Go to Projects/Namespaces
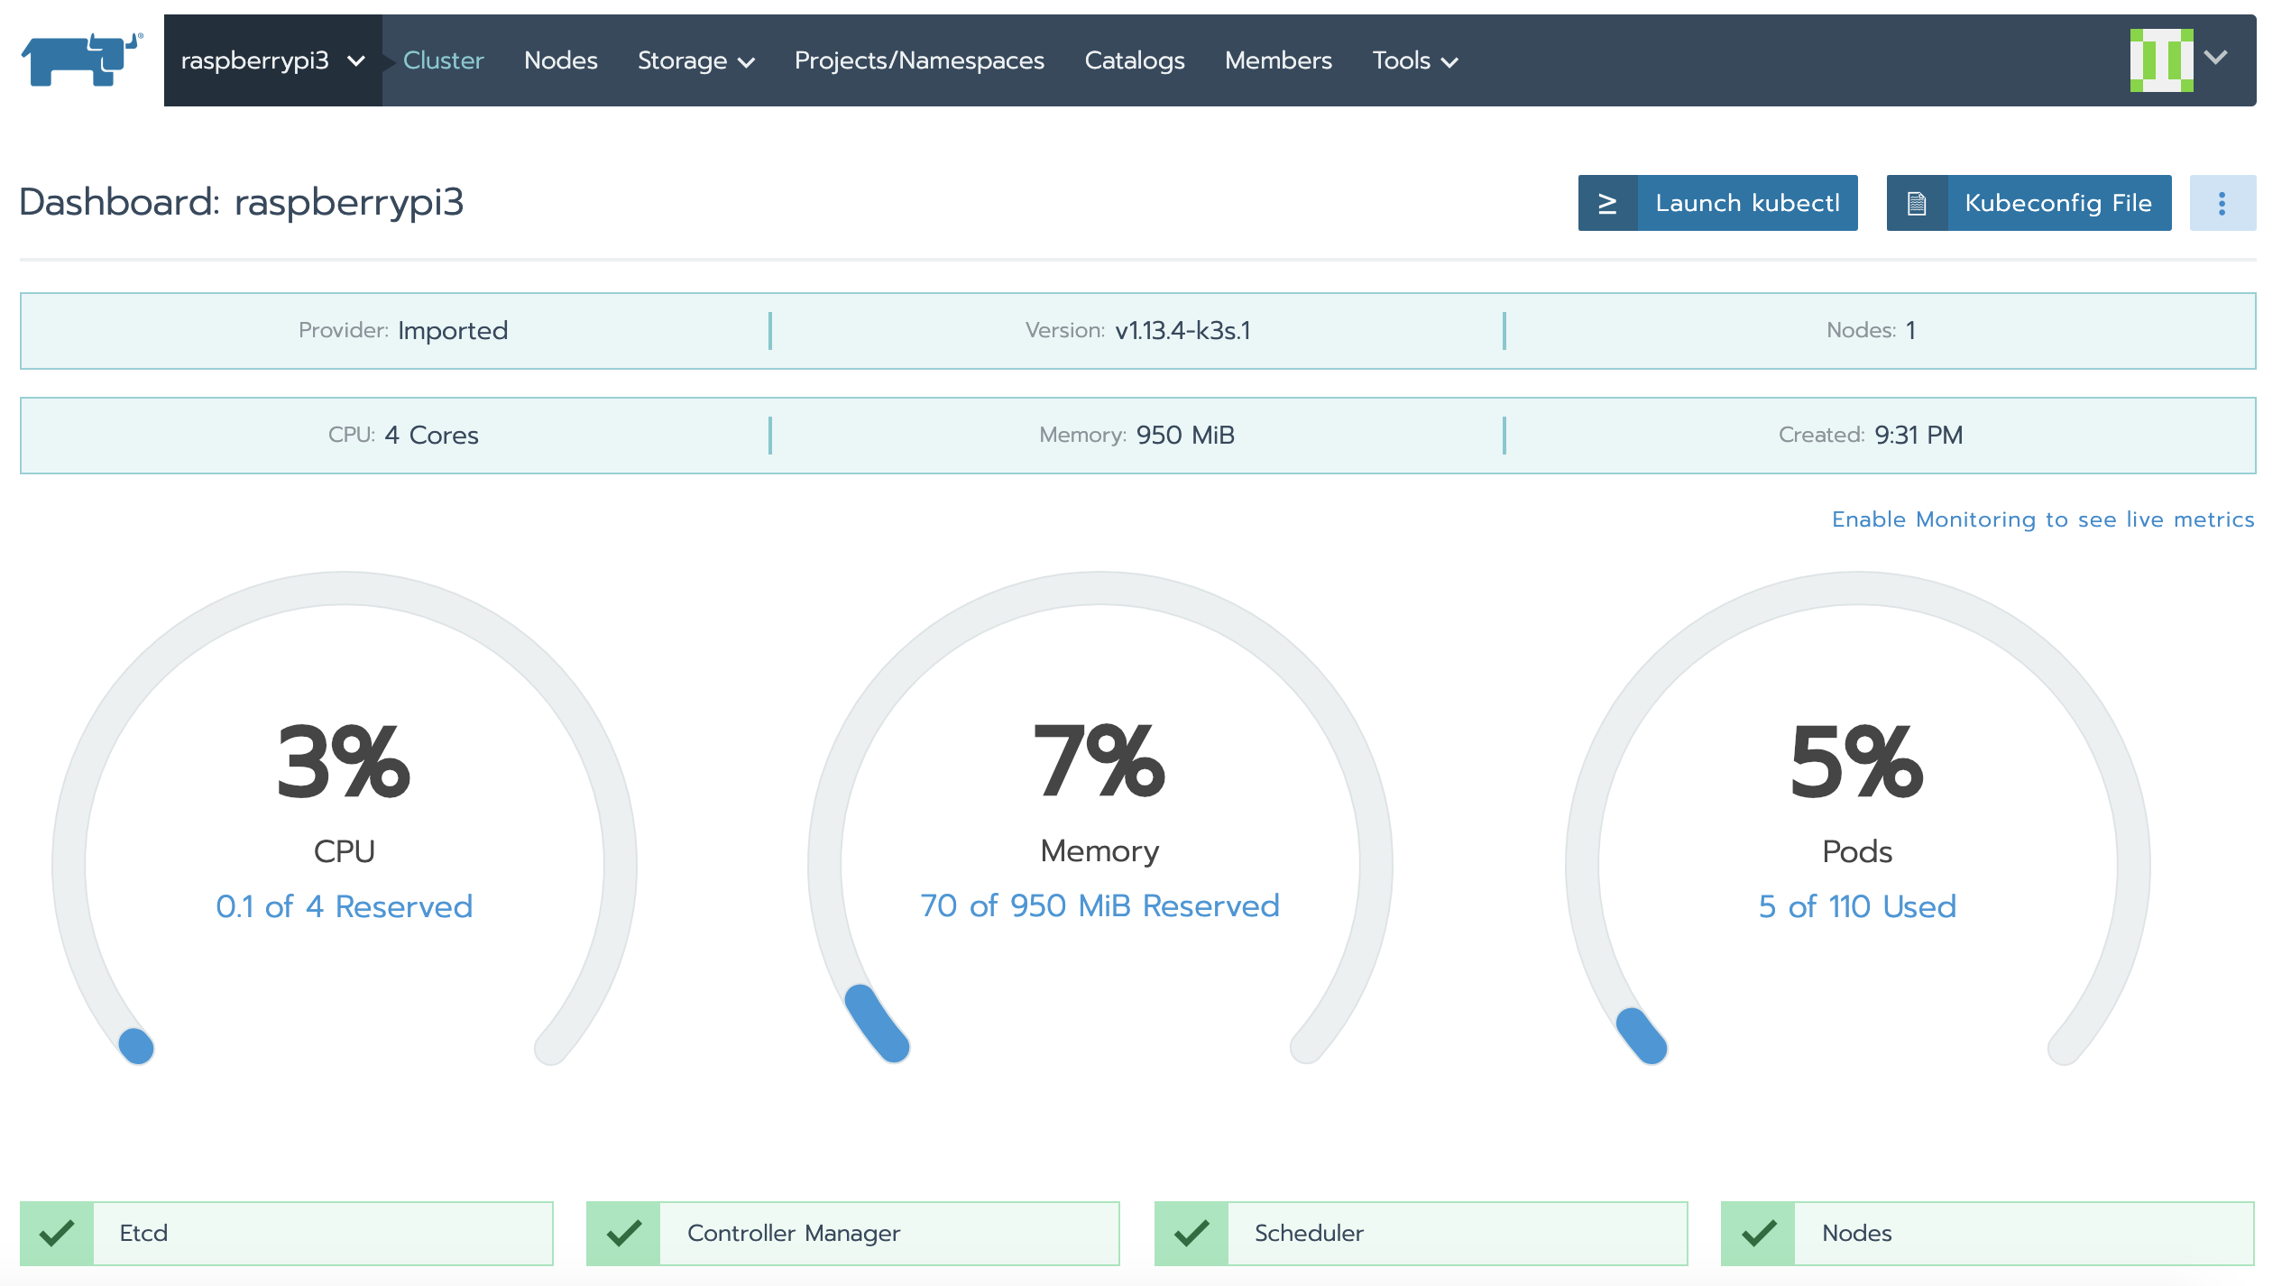This screenshot has width=2291, height=1286. [x=919, y=60]
